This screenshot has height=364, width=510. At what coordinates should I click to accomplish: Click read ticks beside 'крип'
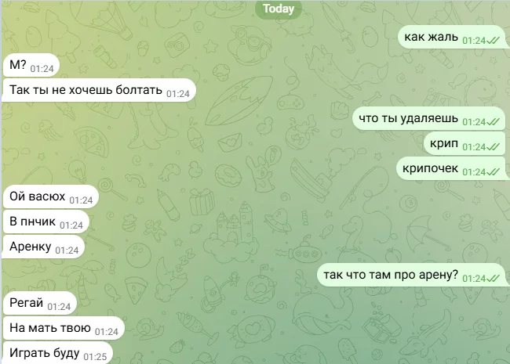[493, 147]
